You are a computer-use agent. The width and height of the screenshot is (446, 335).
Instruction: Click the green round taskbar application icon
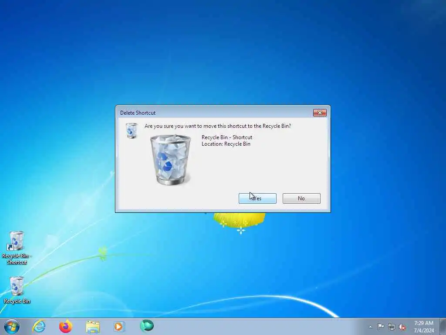point(147,326)
